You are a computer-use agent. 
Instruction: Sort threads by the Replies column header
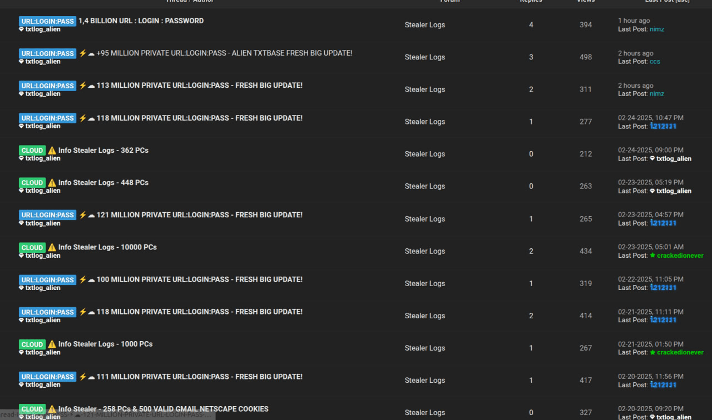pyautogui.click(x=531, y=1)
